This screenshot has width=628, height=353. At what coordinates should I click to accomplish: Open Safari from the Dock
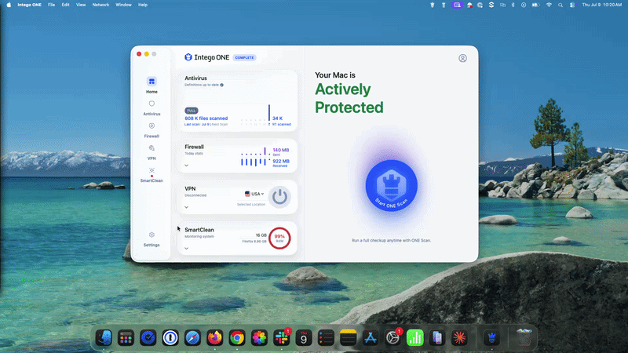click(x=192, y=338)
